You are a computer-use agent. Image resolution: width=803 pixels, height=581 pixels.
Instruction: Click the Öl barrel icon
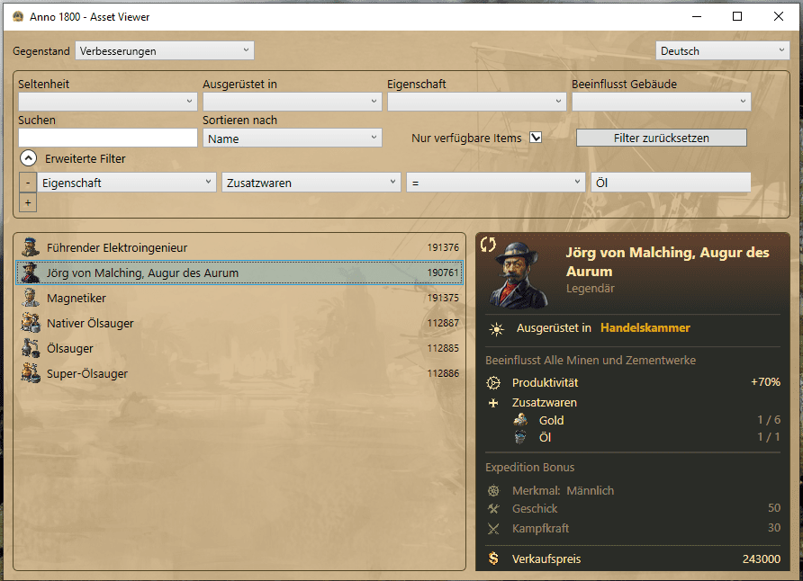coord(520,437)
